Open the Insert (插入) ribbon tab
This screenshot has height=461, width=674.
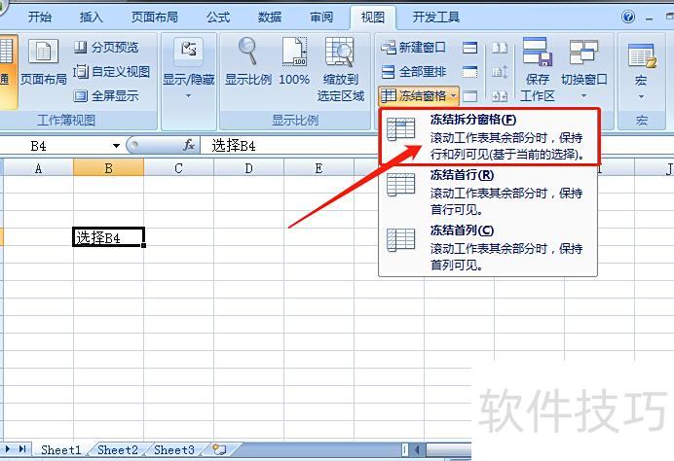(x=92, y=18)
